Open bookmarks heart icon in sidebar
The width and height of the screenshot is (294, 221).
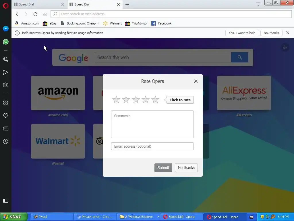[x=6, y=116]
